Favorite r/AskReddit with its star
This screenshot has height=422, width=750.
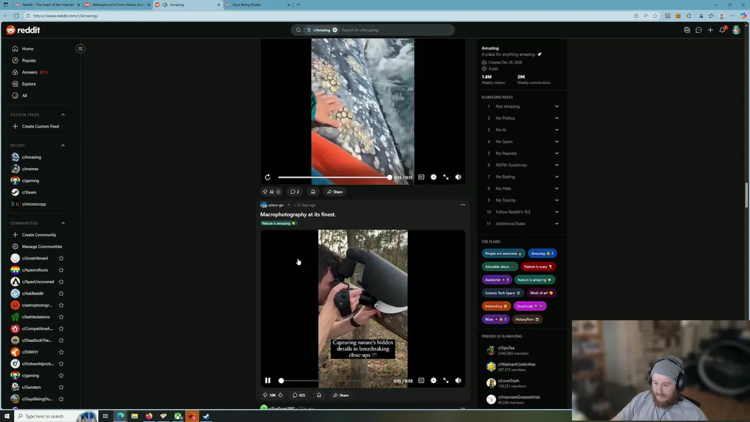point(61,293)
